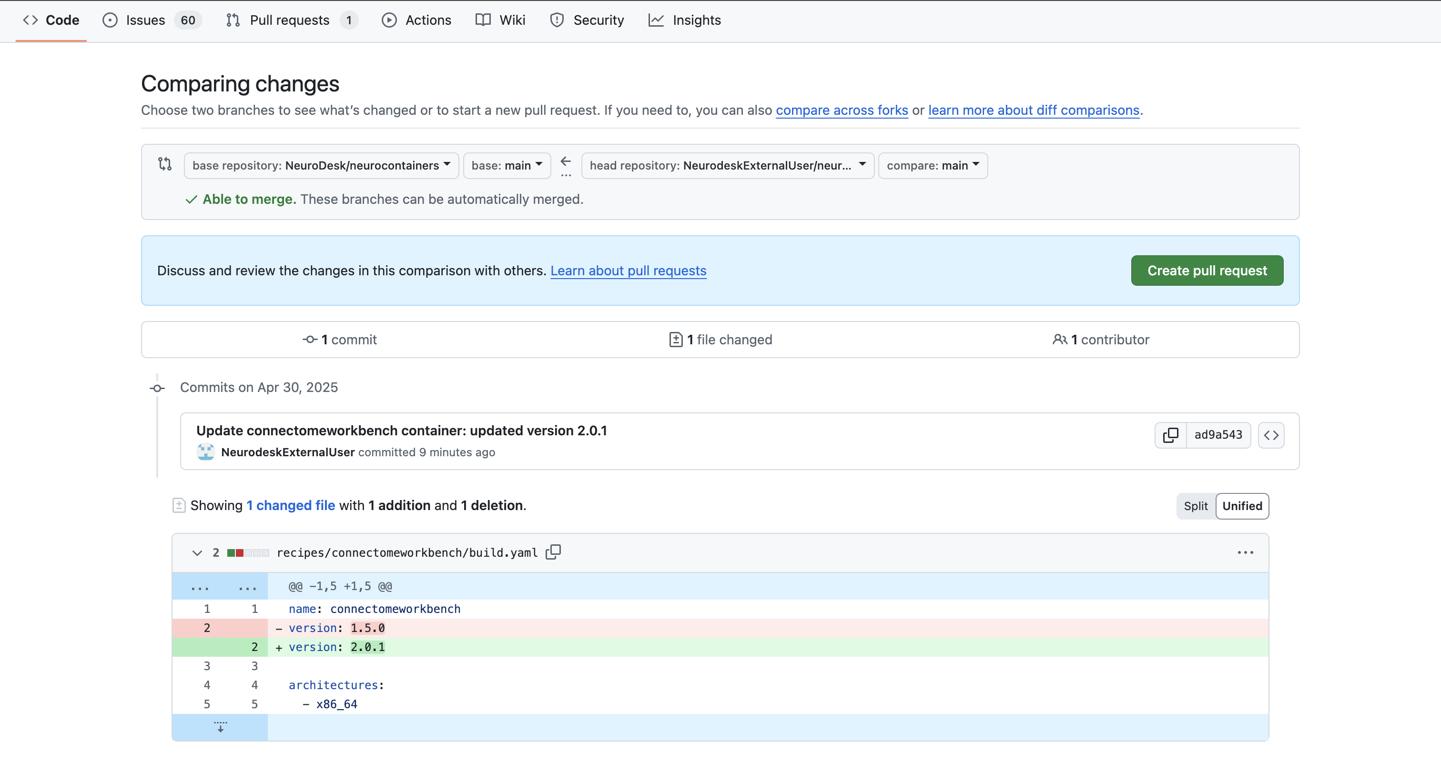Copy build.yaml file path icon
This screenshot has width=1441, height=762.
coord(553,552)
